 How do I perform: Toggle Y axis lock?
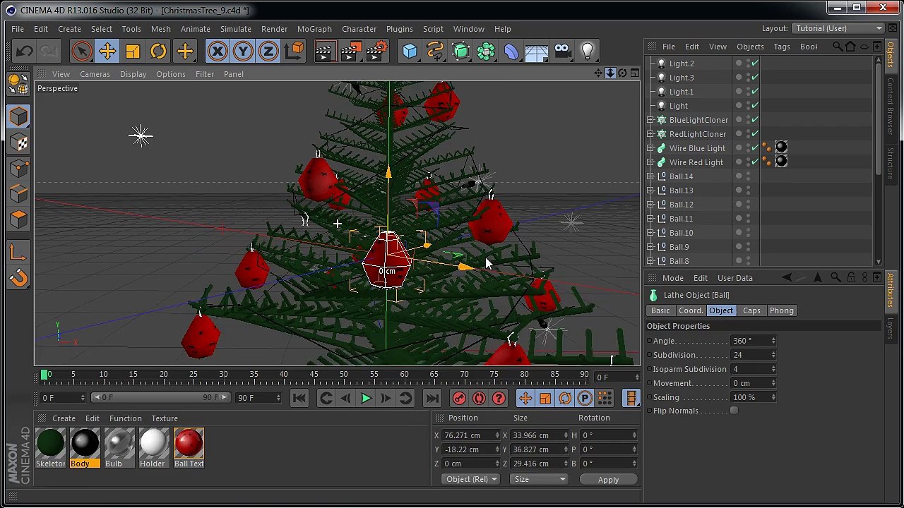coord(243,51)
